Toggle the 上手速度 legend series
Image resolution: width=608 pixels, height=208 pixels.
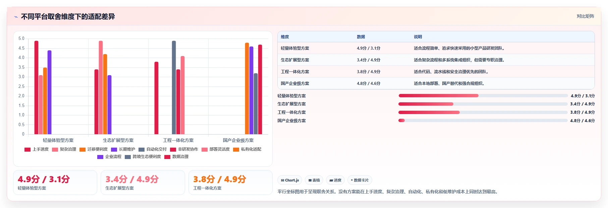pyautogui.click(x=37, y=149)
